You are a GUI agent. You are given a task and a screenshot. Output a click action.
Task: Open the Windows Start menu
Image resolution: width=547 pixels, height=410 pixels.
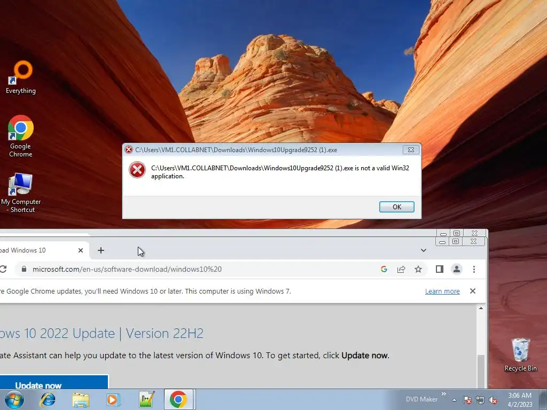pos(14,399)
